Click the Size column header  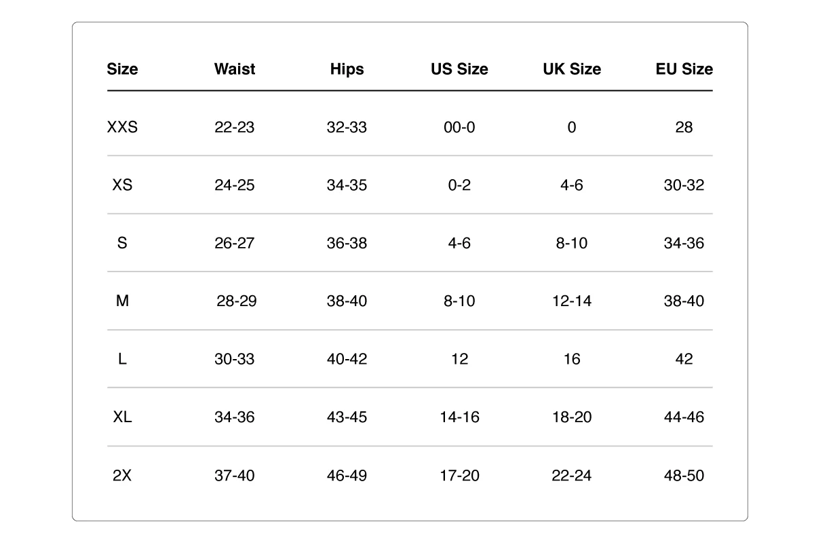point(122,69)
